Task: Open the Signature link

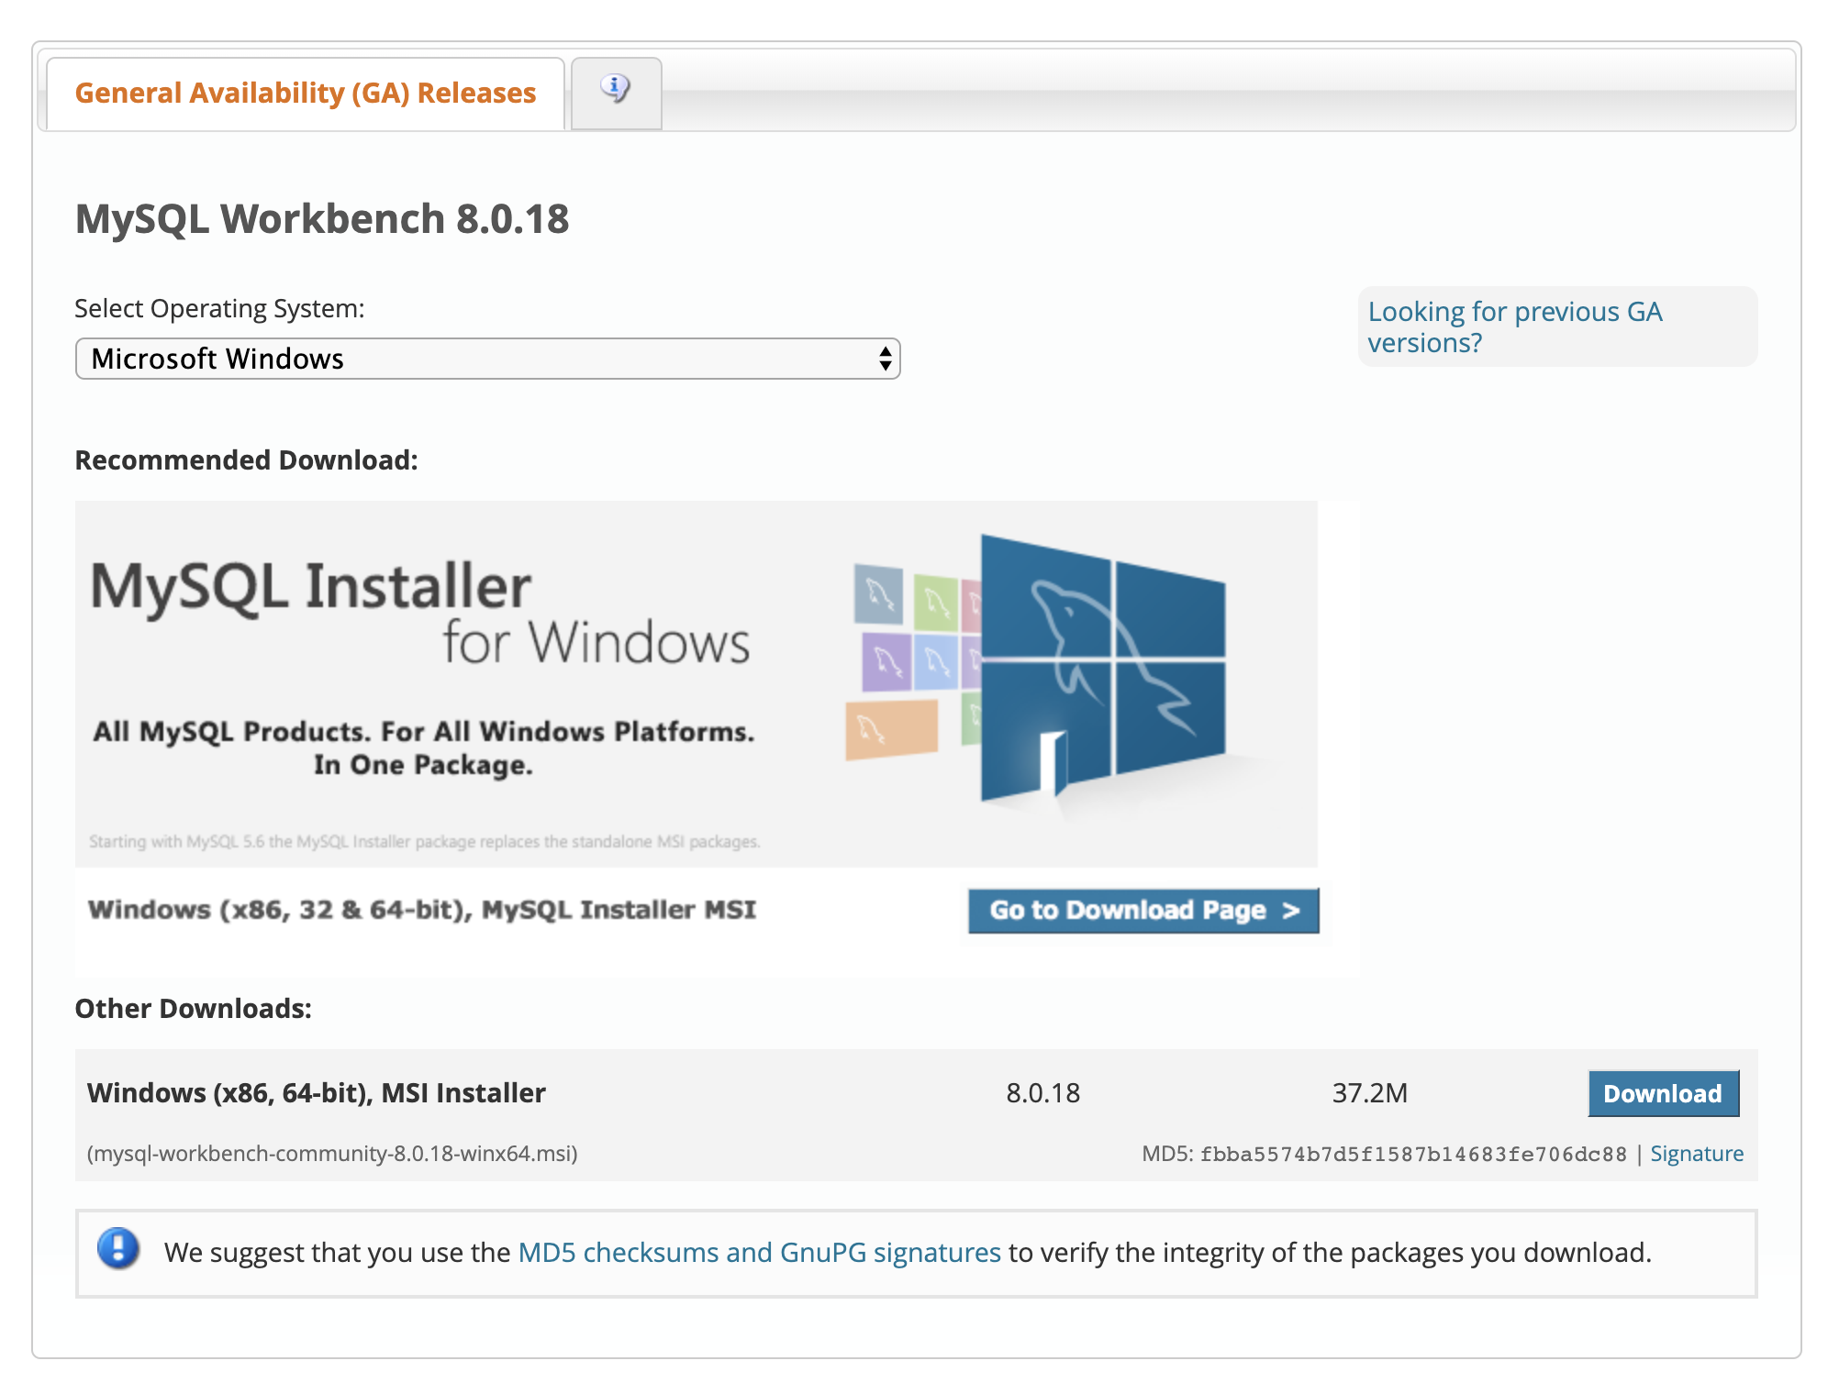Action: pos(1696,1154)
